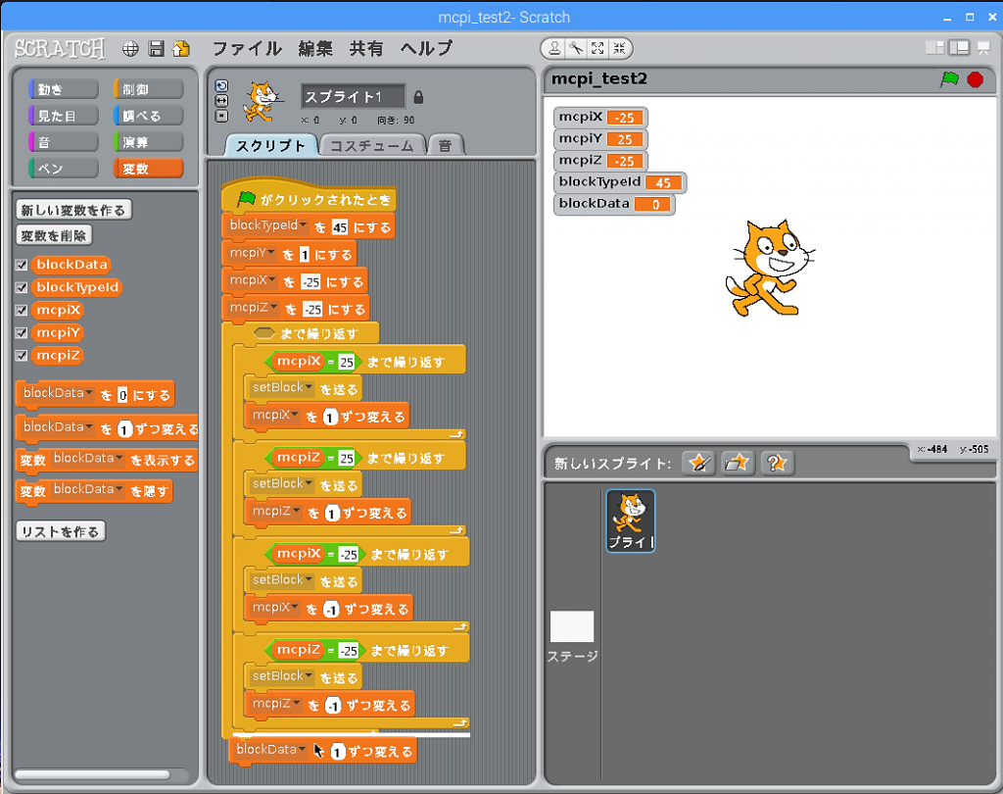Toggle the blockTypeId variable checkbox

(x=22, y=287)
